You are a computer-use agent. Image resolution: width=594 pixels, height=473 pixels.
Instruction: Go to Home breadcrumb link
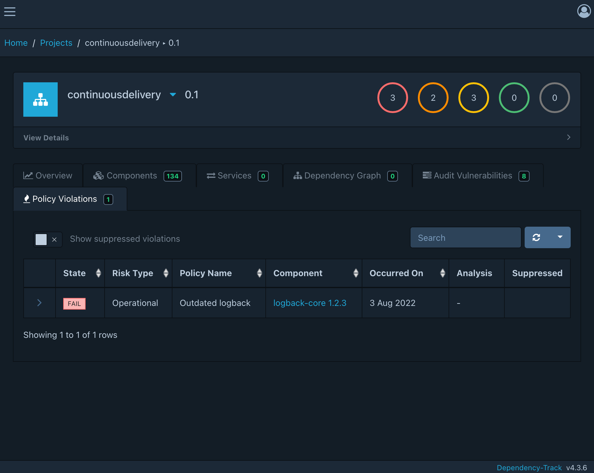click(16, 43)
